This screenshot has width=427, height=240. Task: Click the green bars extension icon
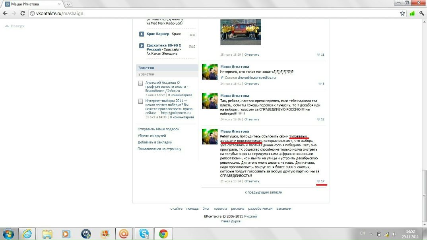412,14
